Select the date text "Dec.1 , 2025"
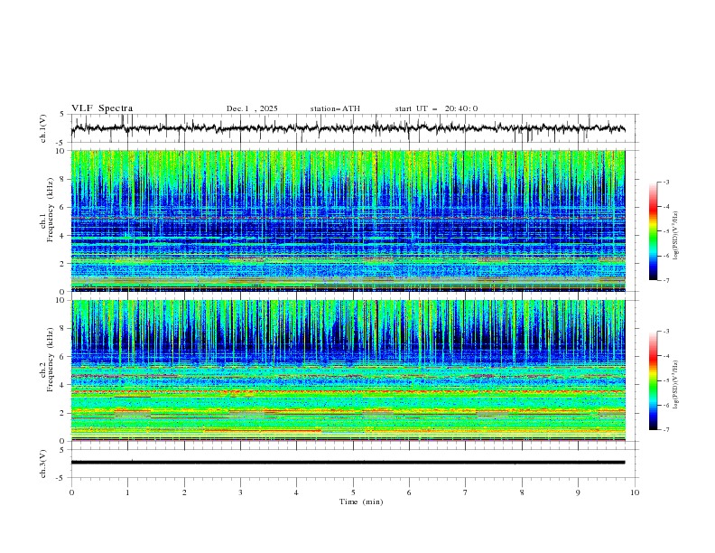The height and width of the screenshot is (553, 715). tap(252, 108)
